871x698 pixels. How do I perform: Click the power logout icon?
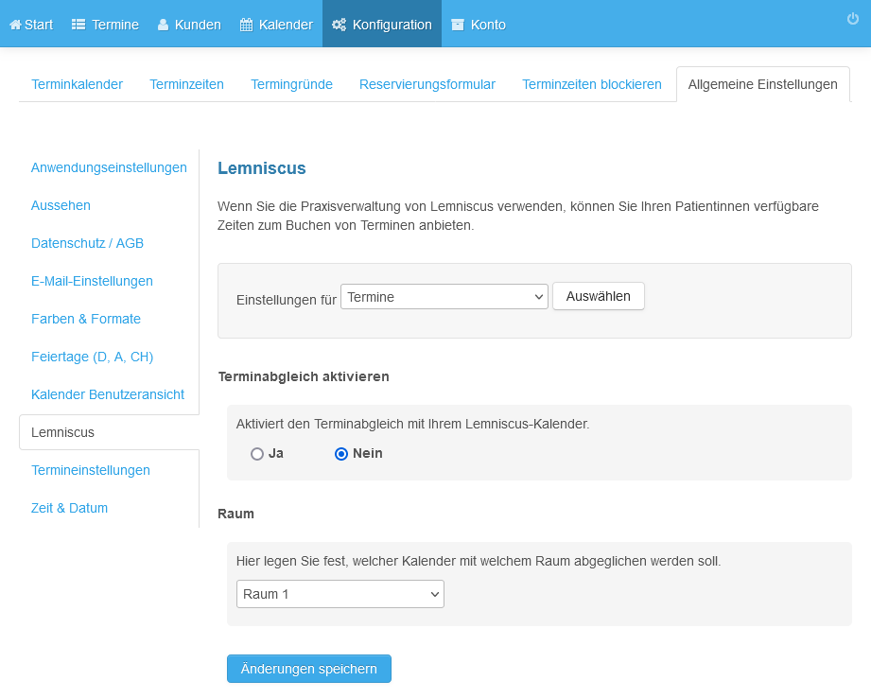click(853, 19)
